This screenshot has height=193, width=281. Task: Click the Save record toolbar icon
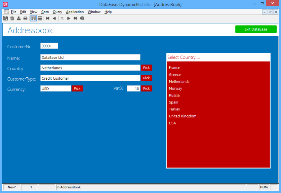click(x=6, y=18)
